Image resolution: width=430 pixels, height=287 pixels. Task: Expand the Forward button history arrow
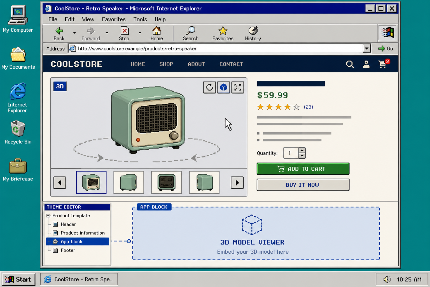[x=107, y=33]
